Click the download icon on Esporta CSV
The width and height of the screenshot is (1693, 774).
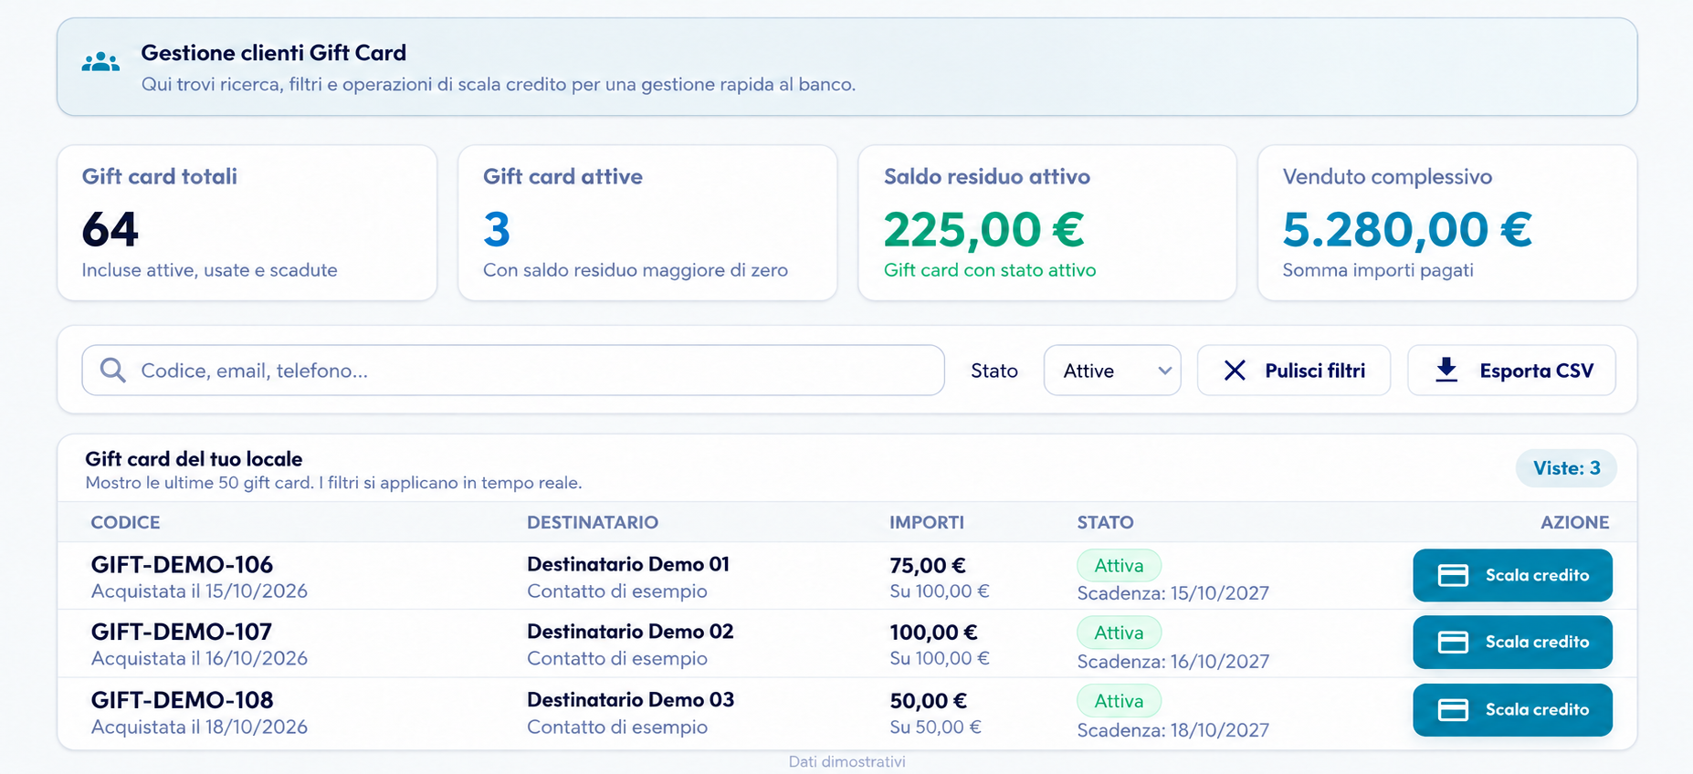coord(1446,370)
